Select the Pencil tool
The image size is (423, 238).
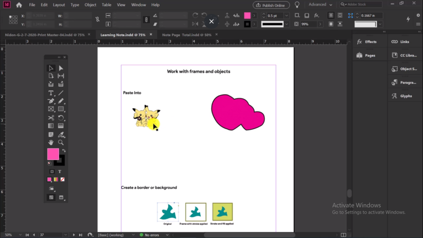pos(61,101)
